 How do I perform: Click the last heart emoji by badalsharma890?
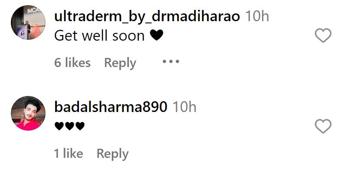[80, 126]
